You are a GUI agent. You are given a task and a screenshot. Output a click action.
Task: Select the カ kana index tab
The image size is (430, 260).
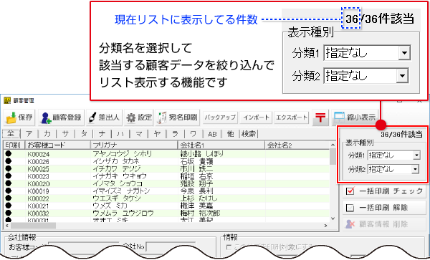click(x=47, y=134)
